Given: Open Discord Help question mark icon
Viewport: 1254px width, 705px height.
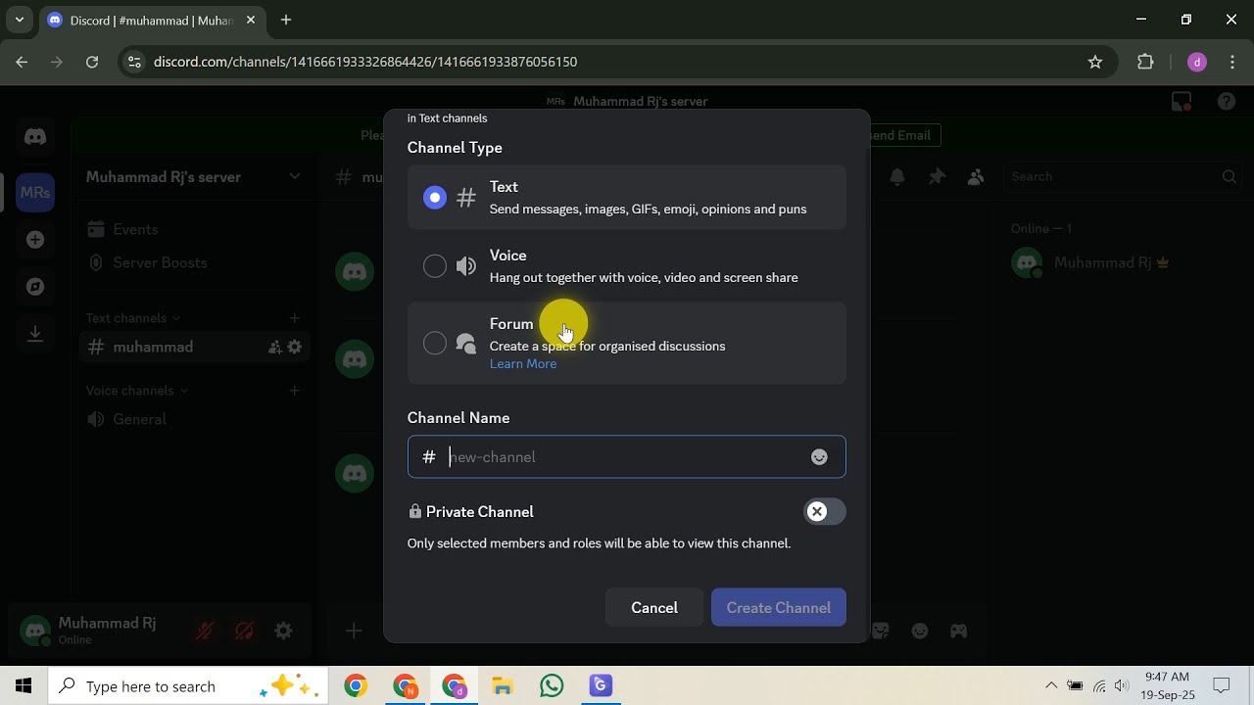Looking at the screenshot, I should [x=1226, y=101].
